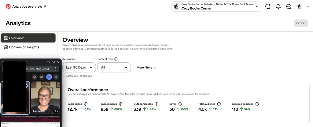Image resolution: width=313 pixels, height=127 pixels.
Task: Click the Engagements info icon
Action: (x=120, y=104)
